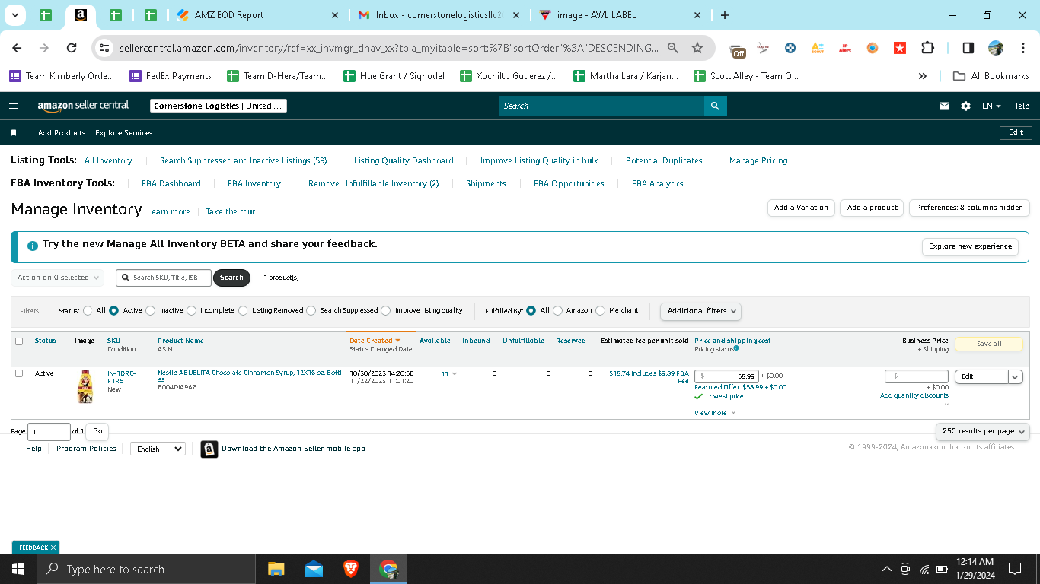Open the EN language dropdown
The height and width of the screenshot is (584, 1040).
pos(991,106)
